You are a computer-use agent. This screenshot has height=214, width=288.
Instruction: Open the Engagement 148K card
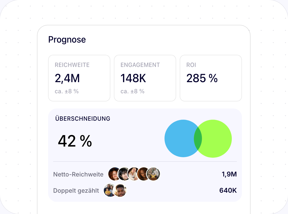coord(145,78)
